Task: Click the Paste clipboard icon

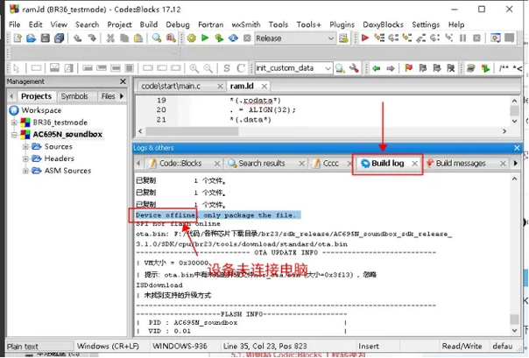Action: point(138,39)
